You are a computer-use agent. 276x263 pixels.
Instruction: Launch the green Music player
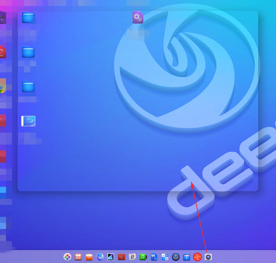tap(143, 257)
